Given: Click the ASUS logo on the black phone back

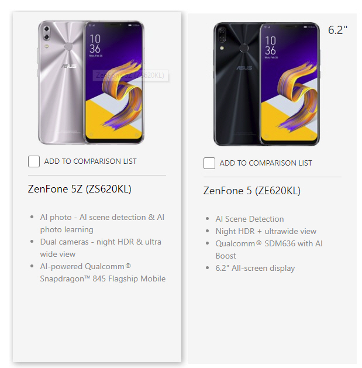Looking at the screenshot, I should point(244,68).
